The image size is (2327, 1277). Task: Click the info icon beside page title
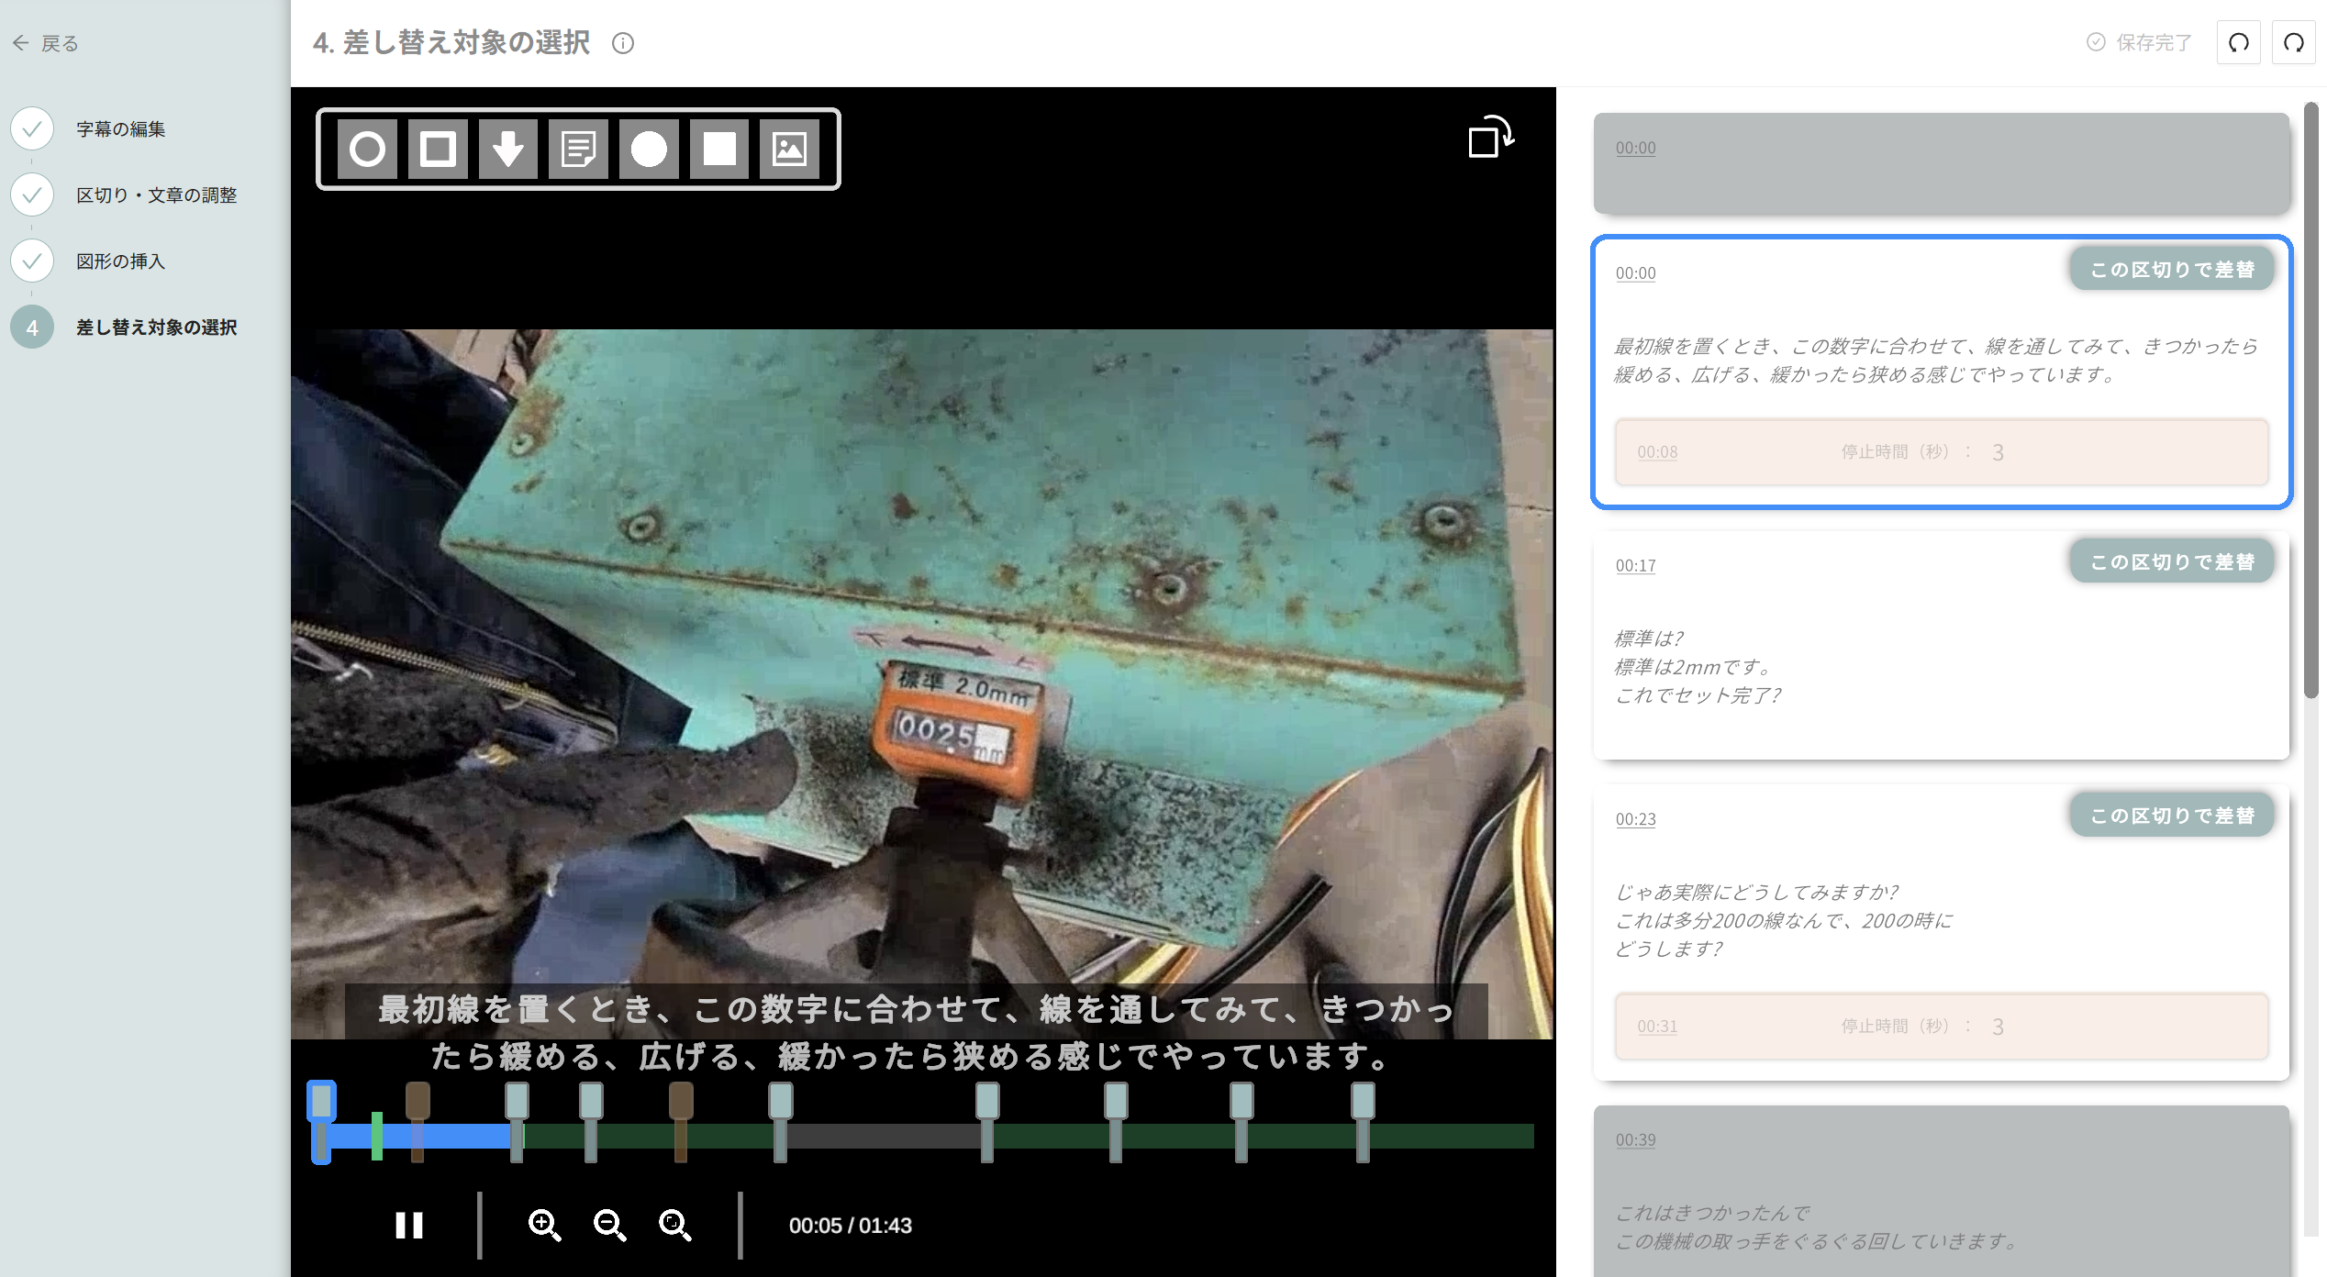tap(623, 43)
